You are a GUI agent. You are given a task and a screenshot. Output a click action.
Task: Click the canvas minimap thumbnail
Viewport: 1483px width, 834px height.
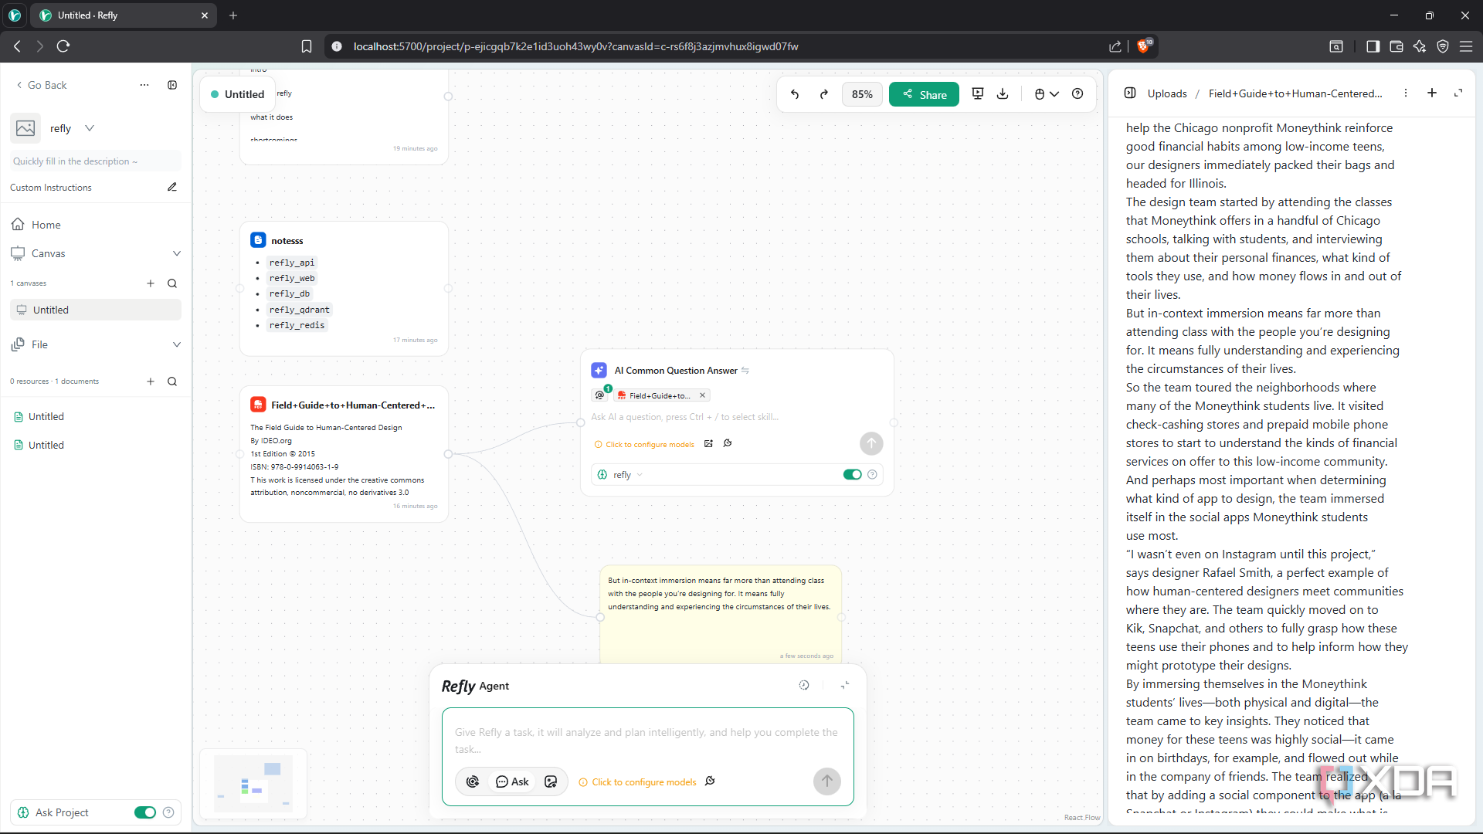coord(253,783)
